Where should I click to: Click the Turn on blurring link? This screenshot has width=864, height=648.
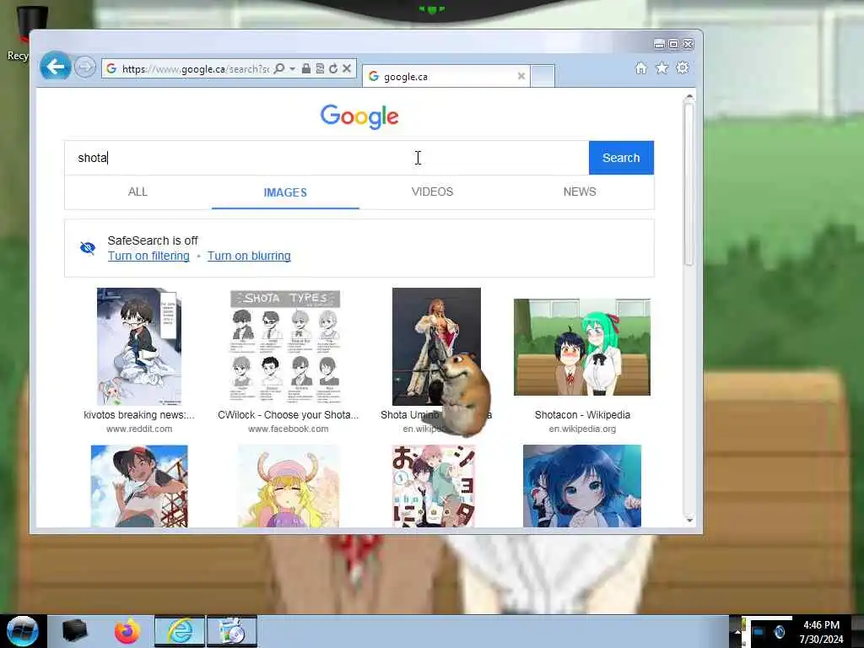click(249, 256)
